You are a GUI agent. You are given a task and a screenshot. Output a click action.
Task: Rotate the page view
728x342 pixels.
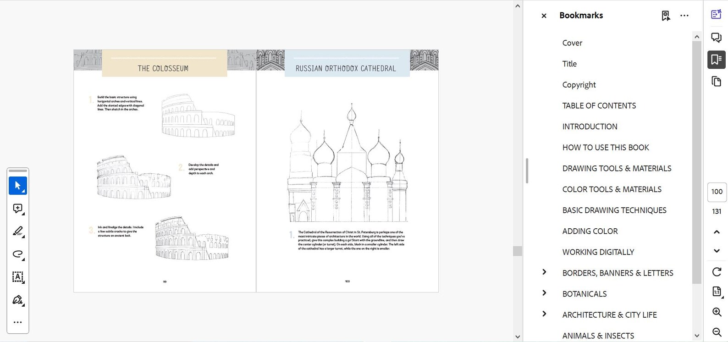(717, 272)
